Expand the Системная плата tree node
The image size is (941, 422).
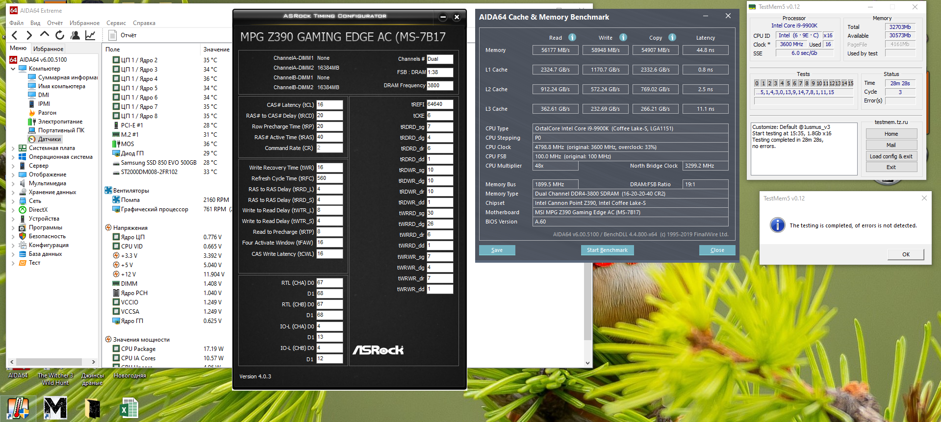13,148
